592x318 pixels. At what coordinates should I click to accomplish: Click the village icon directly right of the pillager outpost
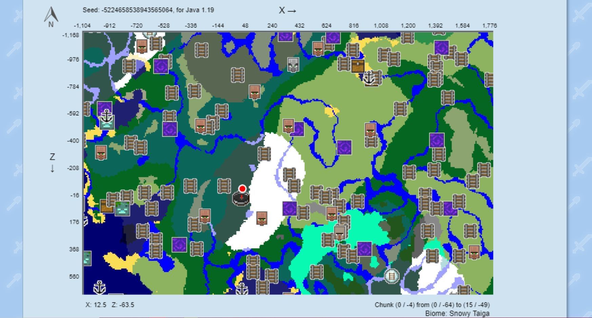click(318, 49)
